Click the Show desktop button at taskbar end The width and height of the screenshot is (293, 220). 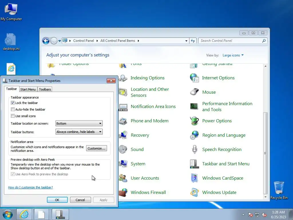[291, 214]
